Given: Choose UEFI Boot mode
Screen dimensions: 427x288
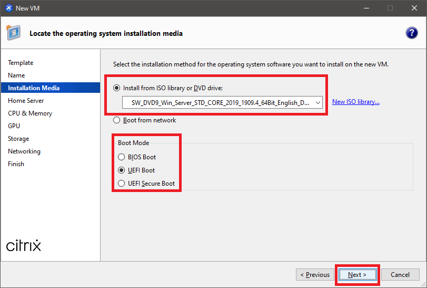Looking at the screenshot, I should [122, 170].
